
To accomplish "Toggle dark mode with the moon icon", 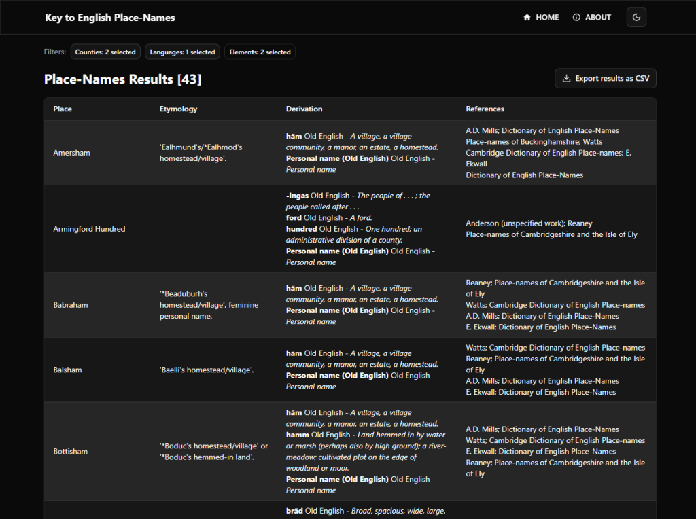I will click(x=636, y=18).
